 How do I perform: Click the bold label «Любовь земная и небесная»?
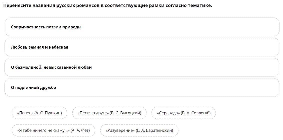tap(39, 47)
